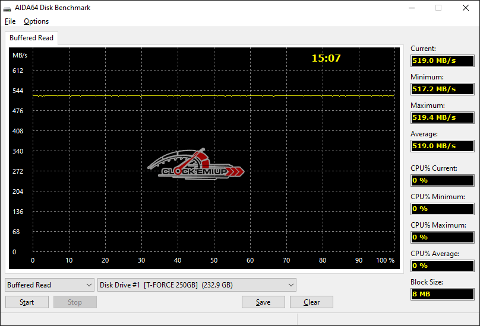Screen dimensions: 480x326
Task: Click the Minimum speed 517.2 MB/s field
Action: coord(443,89)
